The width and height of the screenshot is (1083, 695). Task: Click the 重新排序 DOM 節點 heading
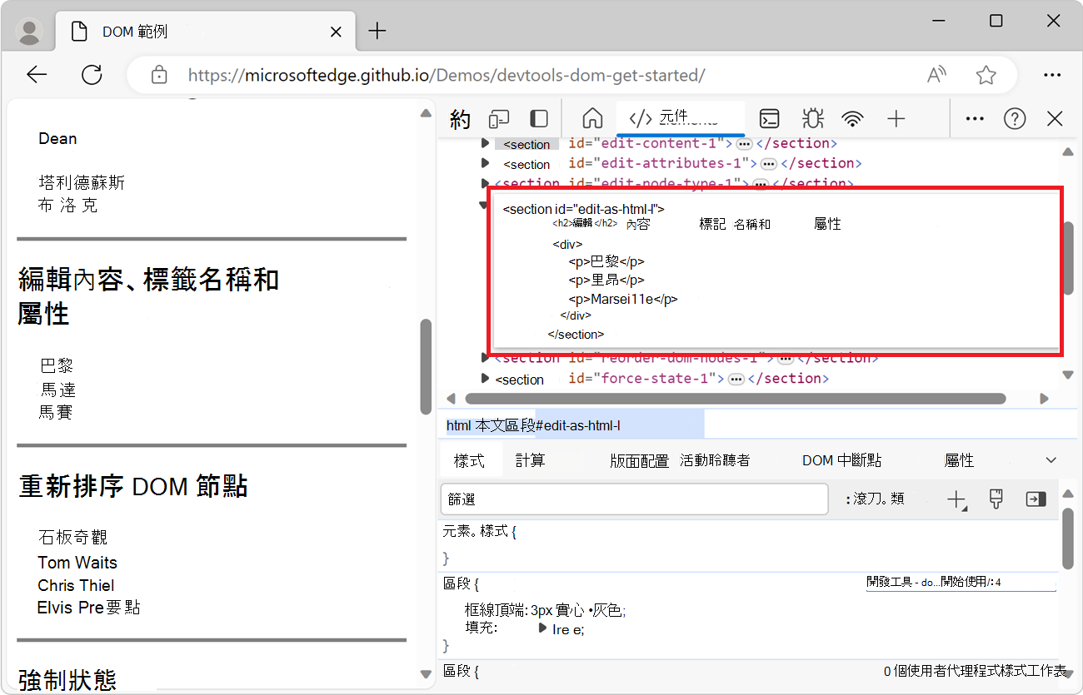133,486
